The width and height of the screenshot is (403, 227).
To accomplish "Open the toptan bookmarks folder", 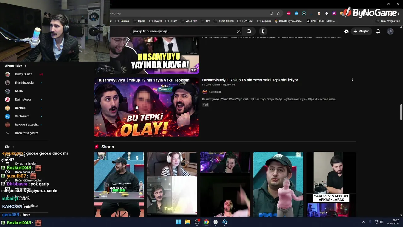I will tap(139, 21).
